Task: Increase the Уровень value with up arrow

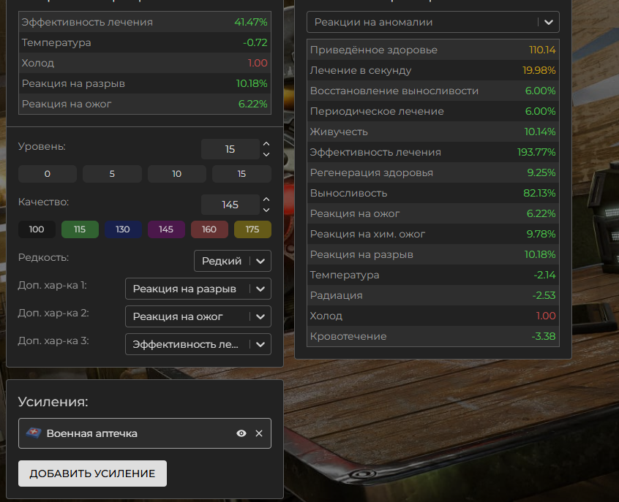Action: coord(266,144)
